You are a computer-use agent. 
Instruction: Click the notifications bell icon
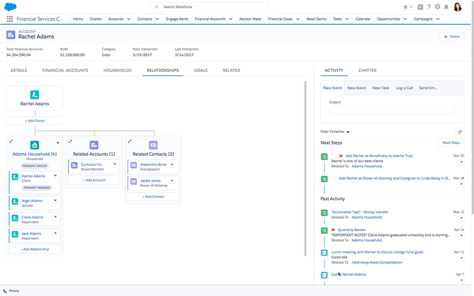click(446, 7)
